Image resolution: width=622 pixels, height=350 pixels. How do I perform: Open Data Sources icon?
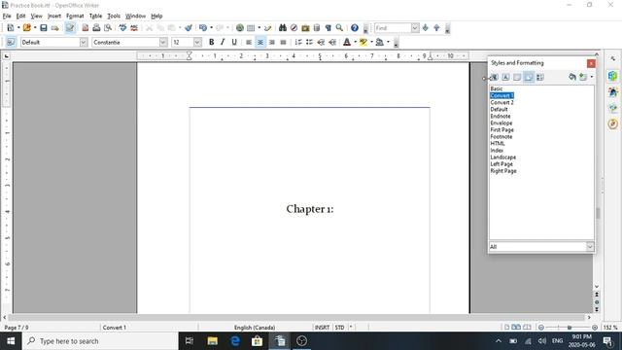(x=317, y=28)
